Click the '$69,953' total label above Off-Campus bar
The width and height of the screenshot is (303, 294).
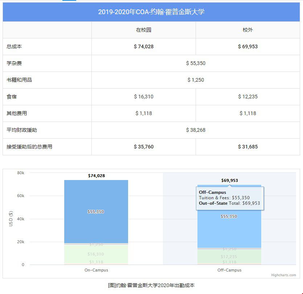[230, 180]
